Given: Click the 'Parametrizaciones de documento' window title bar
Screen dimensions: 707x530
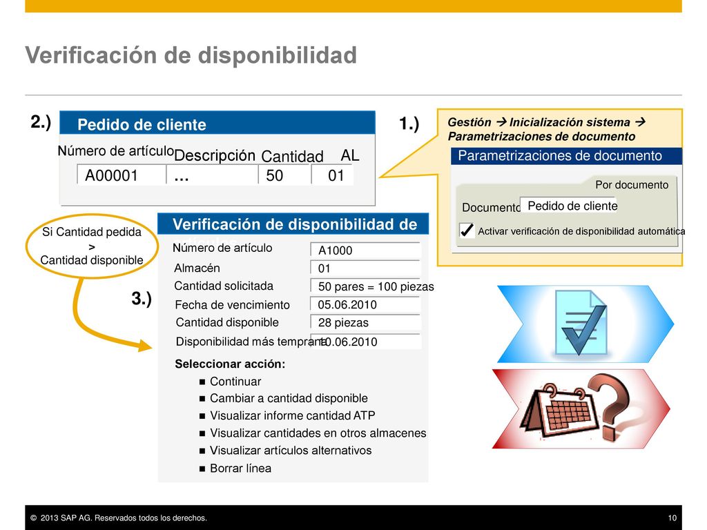Looking at the screenshot, I should [566, 156].
